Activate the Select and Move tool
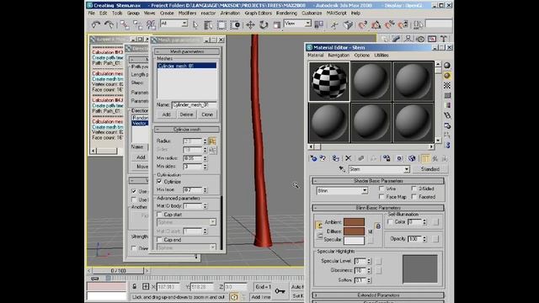Screen dimensions: 539x303 point(250,24)
